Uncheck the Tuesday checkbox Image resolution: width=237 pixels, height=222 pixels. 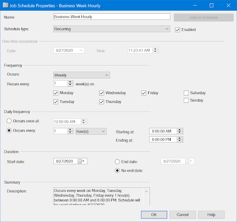(x=56, y=102)
